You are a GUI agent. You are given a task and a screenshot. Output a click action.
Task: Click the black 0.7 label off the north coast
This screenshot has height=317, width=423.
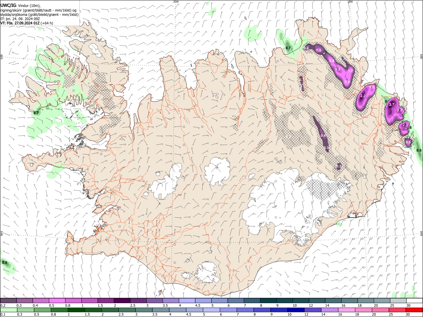click(288, 48)
